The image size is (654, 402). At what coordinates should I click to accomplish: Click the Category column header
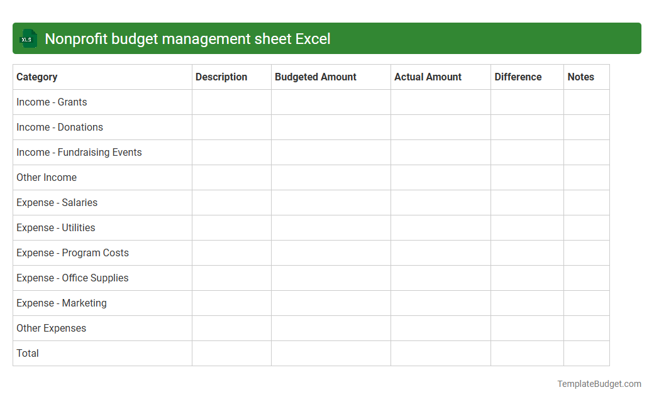click(x=37, y=77)
